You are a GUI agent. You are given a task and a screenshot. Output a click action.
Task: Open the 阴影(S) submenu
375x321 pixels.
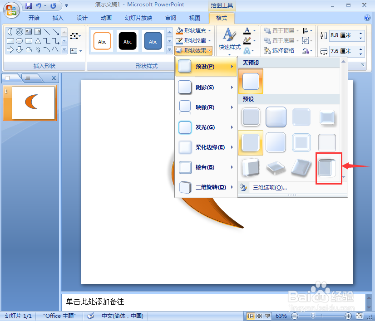tap(206, 87)
